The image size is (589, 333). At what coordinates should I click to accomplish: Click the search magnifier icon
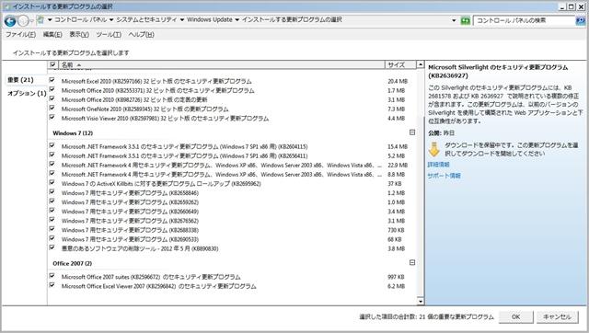pyautogui.click(x=581, y=20)
